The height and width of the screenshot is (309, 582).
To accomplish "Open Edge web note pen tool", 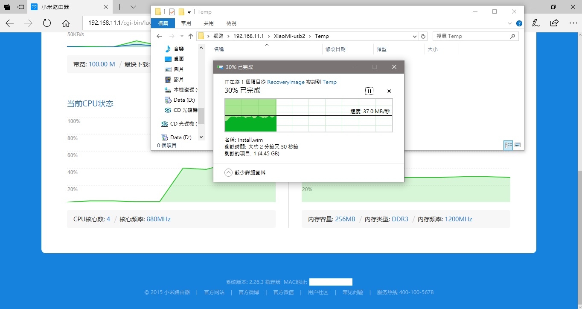I will pos(536,23).
